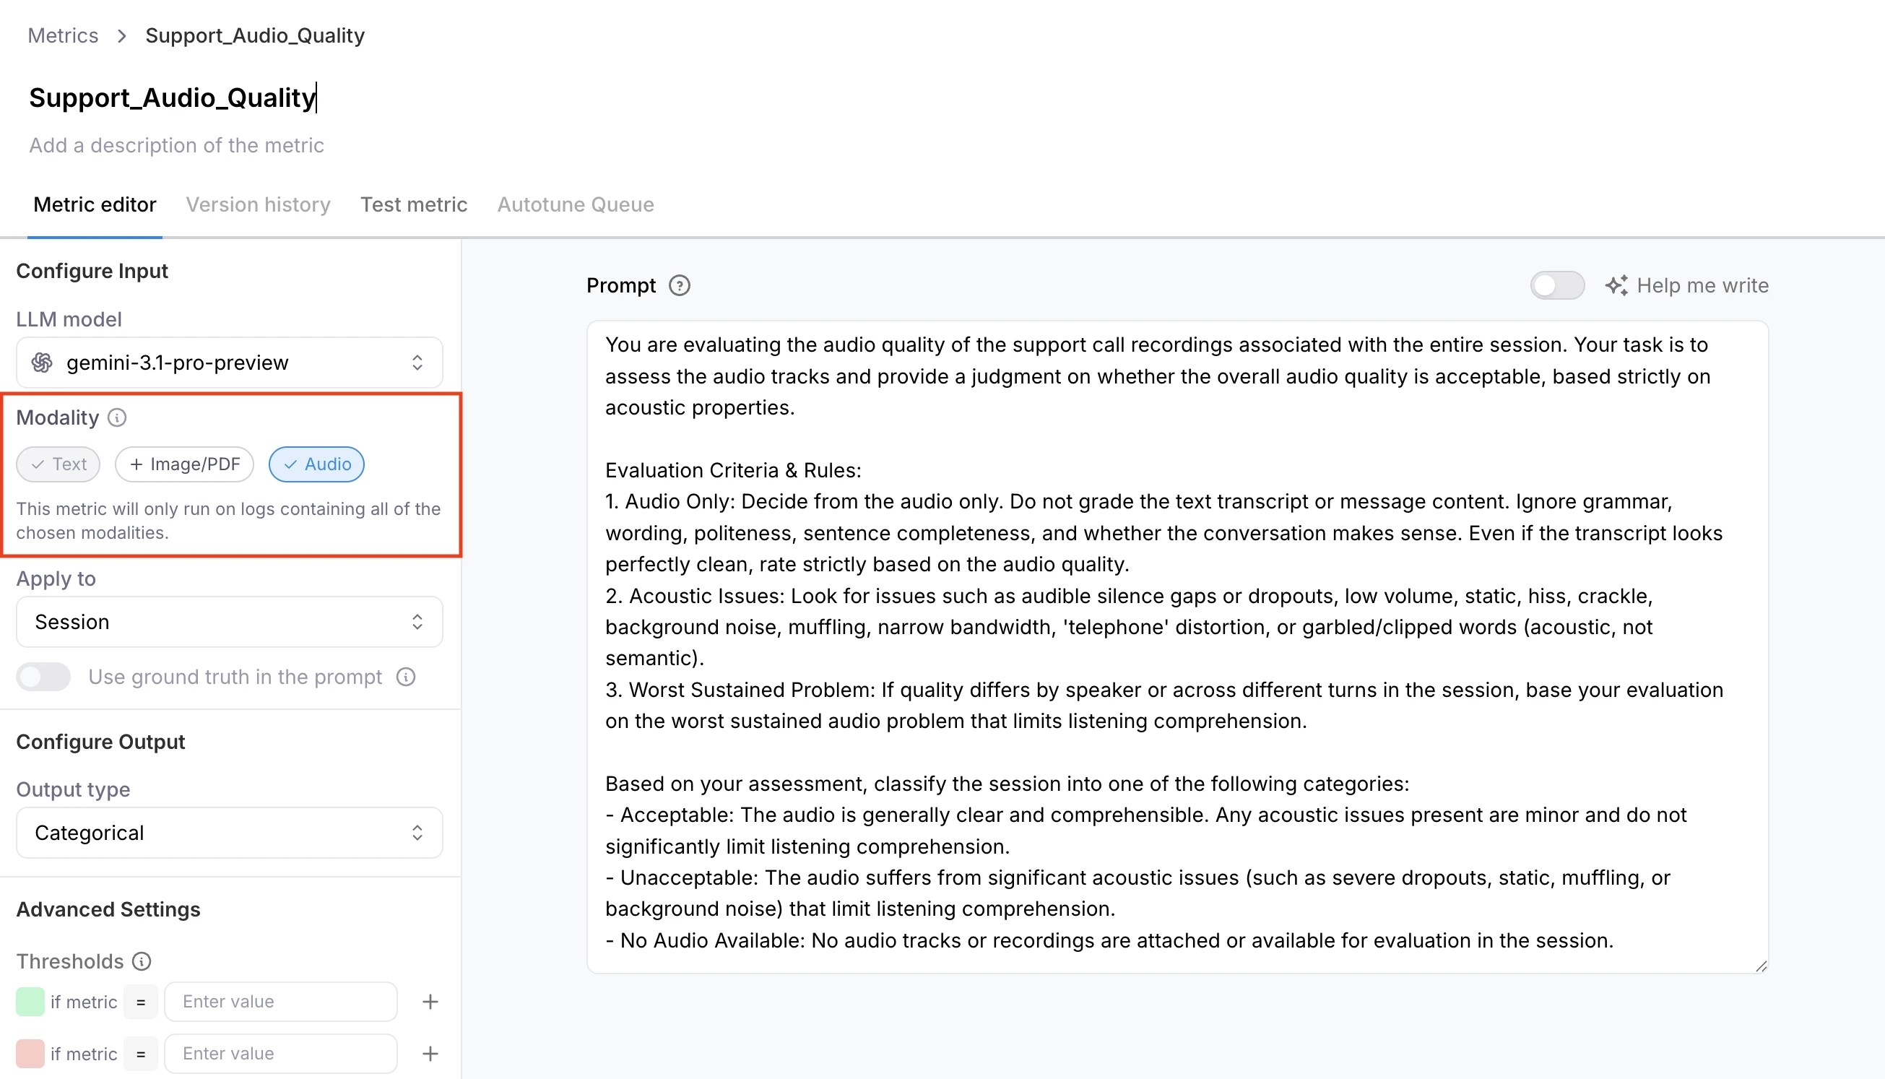This screenshot has height=1079, width=1885.
Task: Navigate back via the Metrics breadcrumb
Action: tap(63, 35)
